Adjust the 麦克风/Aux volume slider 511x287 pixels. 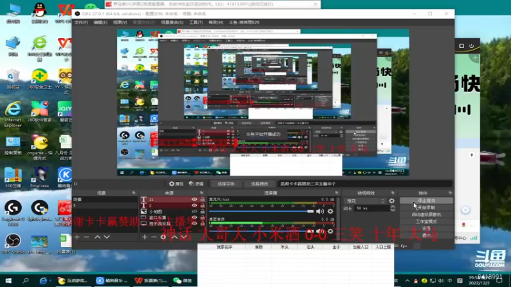[x=261, y=212]
